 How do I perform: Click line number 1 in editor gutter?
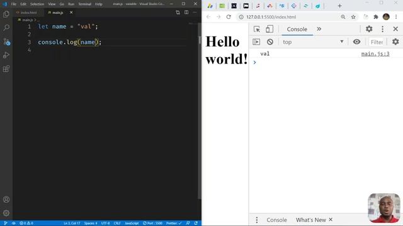point(30,26)
